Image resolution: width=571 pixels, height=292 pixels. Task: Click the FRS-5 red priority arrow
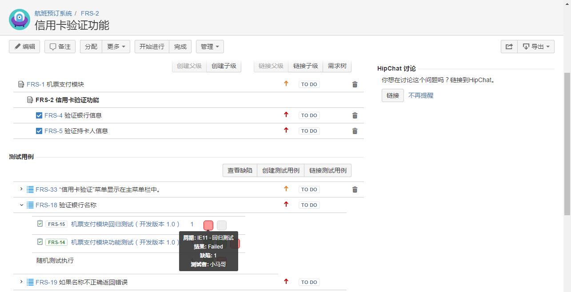(x=286, y=130)
